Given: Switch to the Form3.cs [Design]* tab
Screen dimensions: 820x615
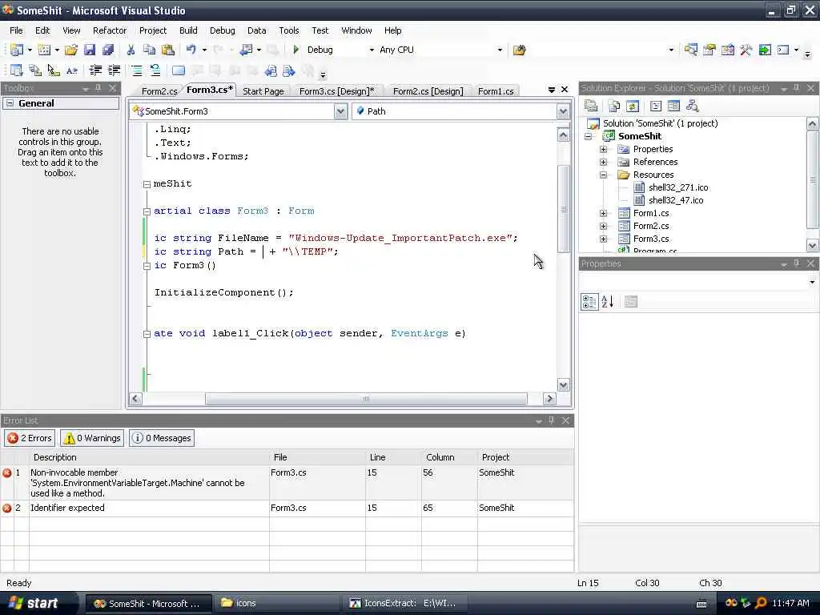Looking at the screenshot, I should [x=337, y=91].
